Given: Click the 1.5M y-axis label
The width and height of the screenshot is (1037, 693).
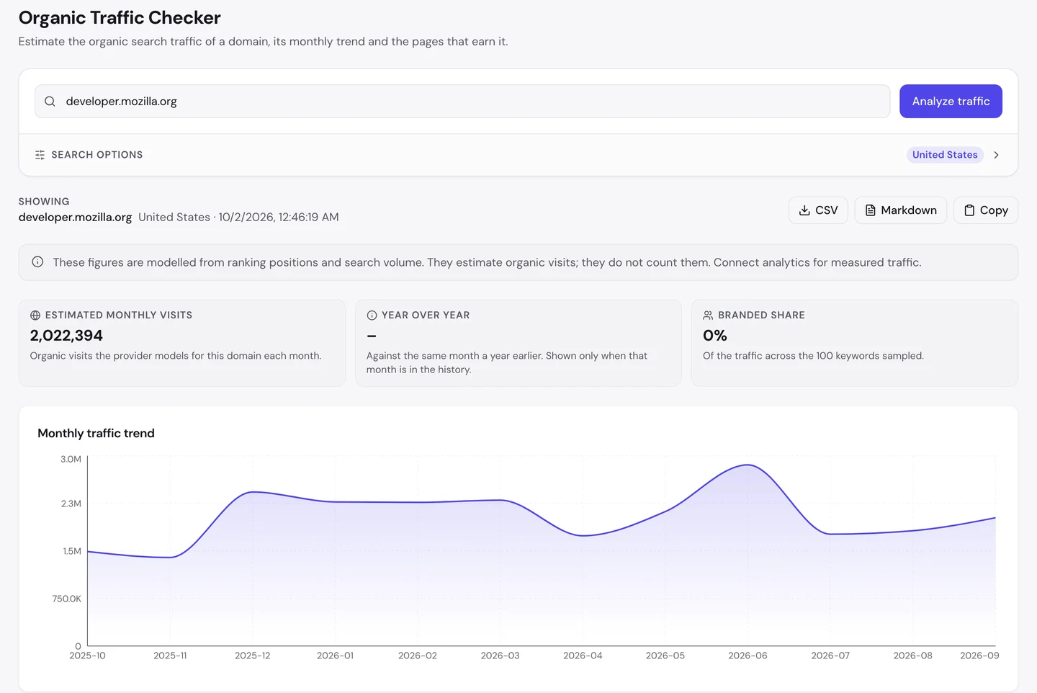Looking at the screenshot, I should coord(72,551).
